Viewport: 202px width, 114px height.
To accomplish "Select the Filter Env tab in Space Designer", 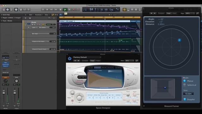I will (x=104, y=67).
